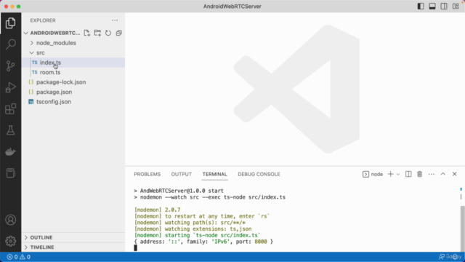Switch to the Terminal tab
The width and height of the screenshot is (465, 262).
[215, 175]
